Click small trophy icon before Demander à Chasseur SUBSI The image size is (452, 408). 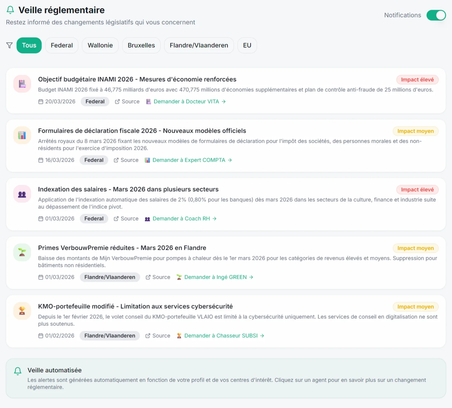[179, 336]
